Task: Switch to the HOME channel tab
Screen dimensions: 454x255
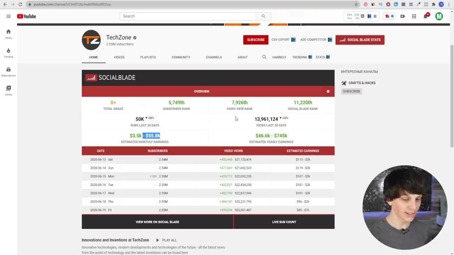Action: [94, 57]
